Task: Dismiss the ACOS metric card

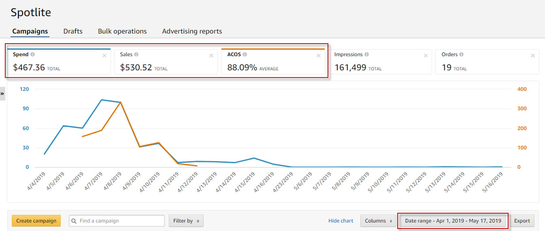Action: click(319, 56)
